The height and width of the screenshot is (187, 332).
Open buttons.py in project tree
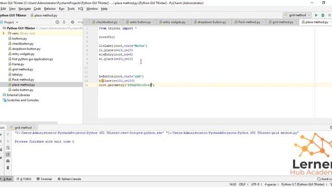[x=20, y=38]
